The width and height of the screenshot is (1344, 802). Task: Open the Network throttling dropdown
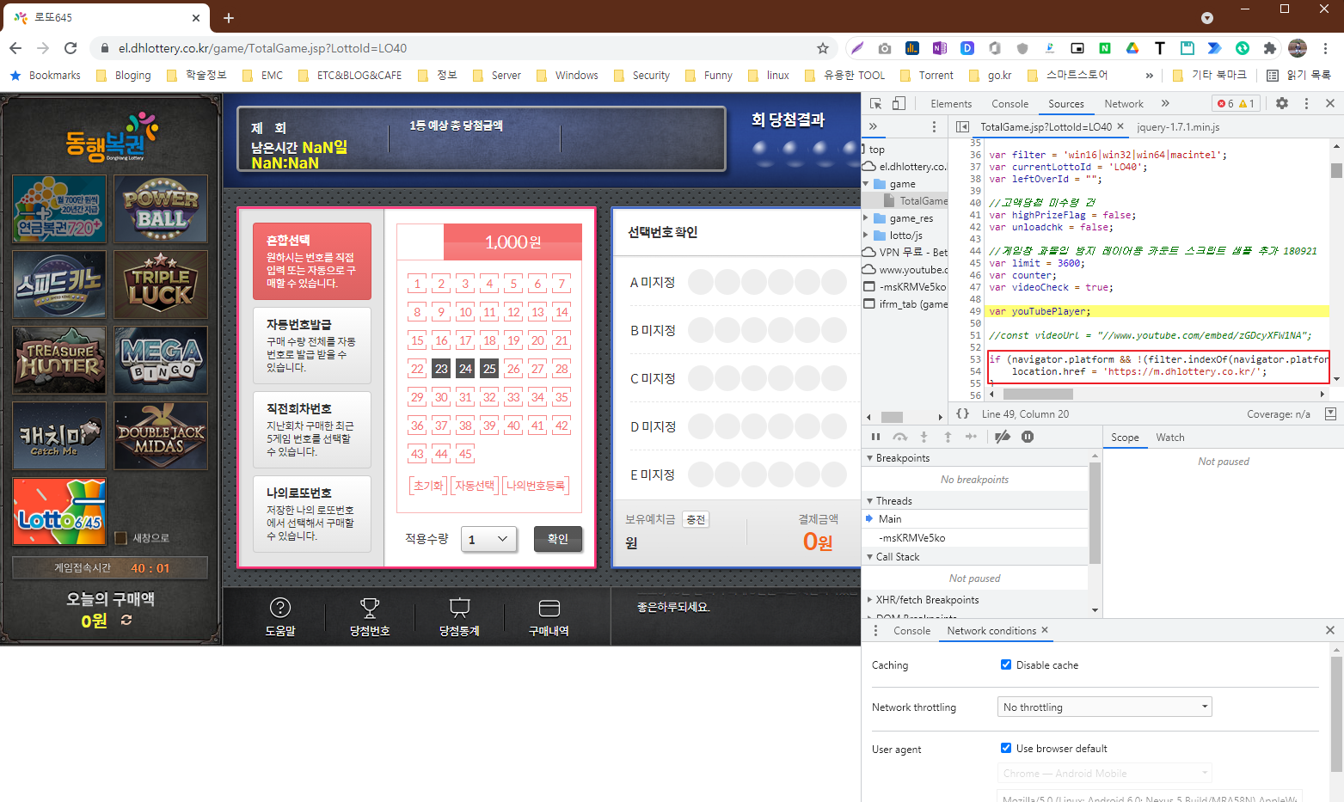[x=1105, y=707]
